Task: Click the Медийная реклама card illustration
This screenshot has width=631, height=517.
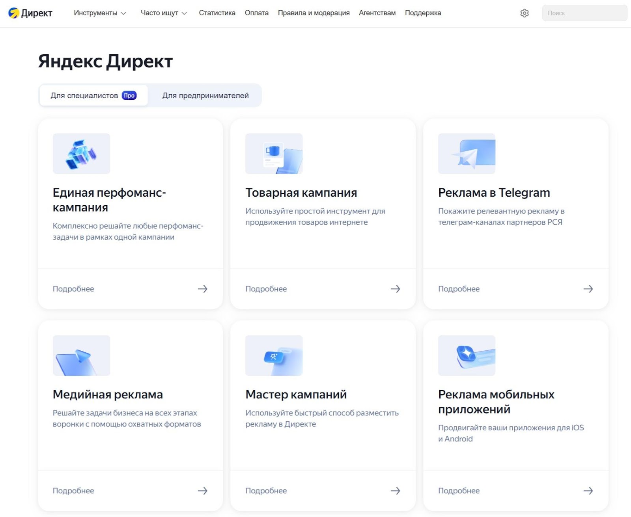Action: [81, 355]
